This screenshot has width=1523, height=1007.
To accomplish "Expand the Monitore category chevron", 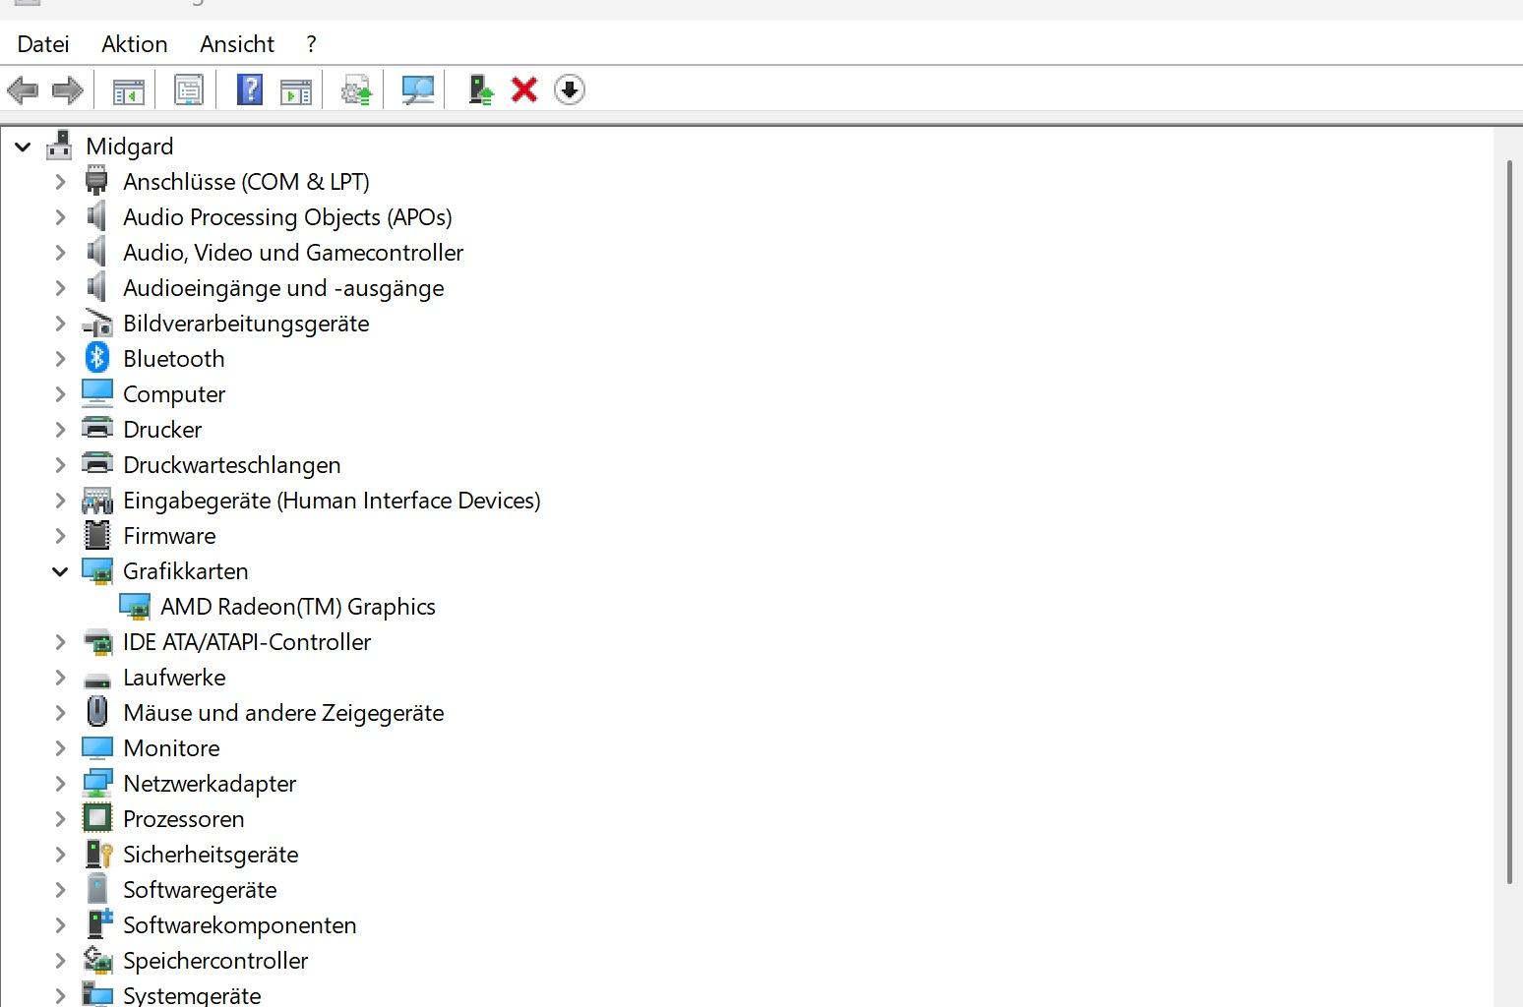I will pyautogui.click(x=60, y=748).
